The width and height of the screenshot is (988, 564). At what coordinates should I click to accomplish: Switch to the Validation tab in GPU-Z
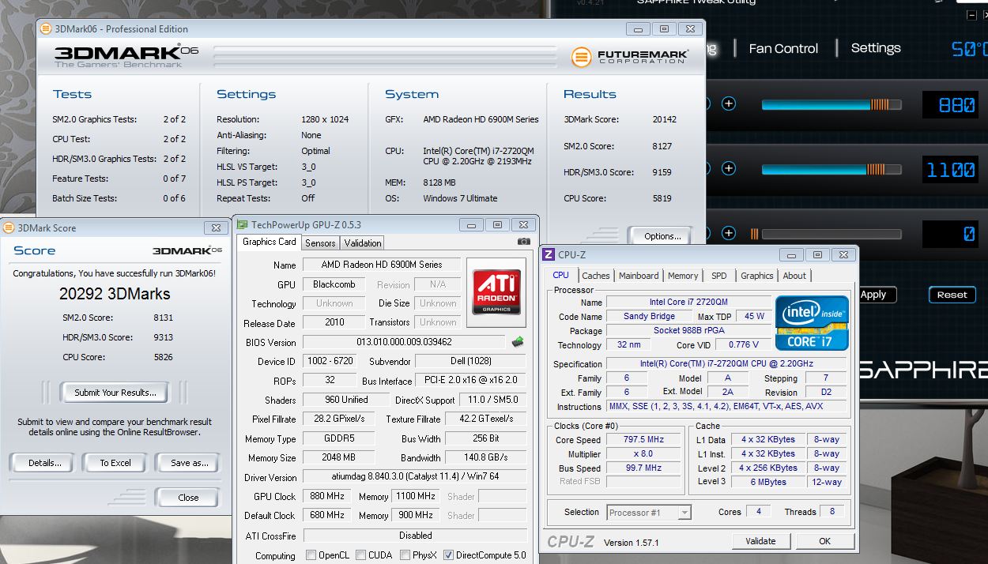click(363, 243)
